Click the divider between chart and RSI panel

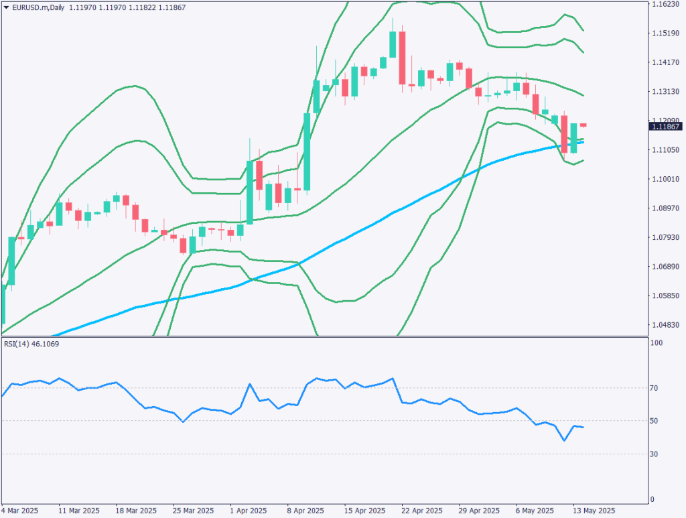tap(335, 335)
